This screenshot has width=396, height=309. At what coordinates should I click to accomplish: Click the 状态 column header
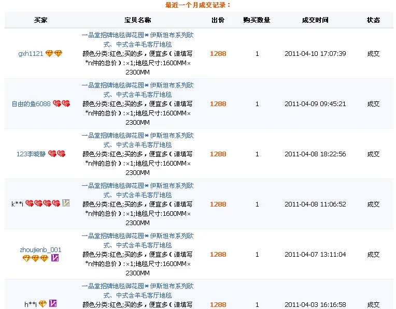(374, 20)
